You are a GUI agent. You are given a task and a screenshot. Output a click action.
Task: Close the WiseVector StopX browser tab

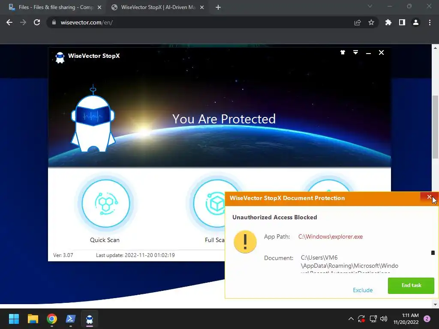click(x=202, y=8)
